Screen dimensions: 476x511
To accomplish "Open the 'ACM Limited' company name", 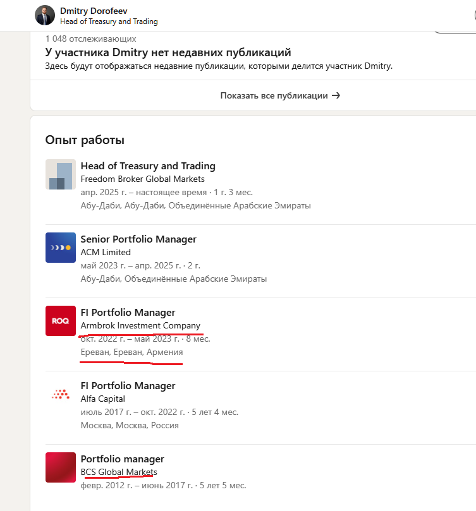I will [106, 252].
